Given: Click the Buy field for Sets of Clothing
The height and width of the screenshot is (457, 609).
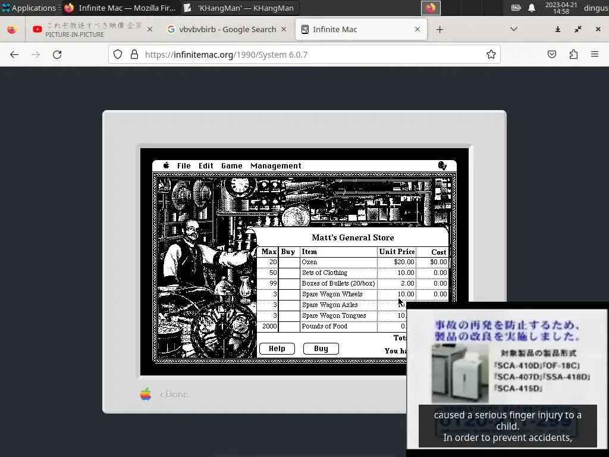Looking at the screenshot, I should pyautogui.click(x=290, y=273).
